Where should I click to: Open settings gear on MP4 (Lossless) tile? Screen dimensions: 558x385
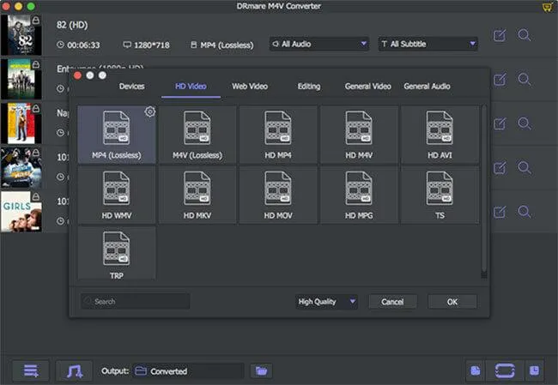tap(149, 112)
